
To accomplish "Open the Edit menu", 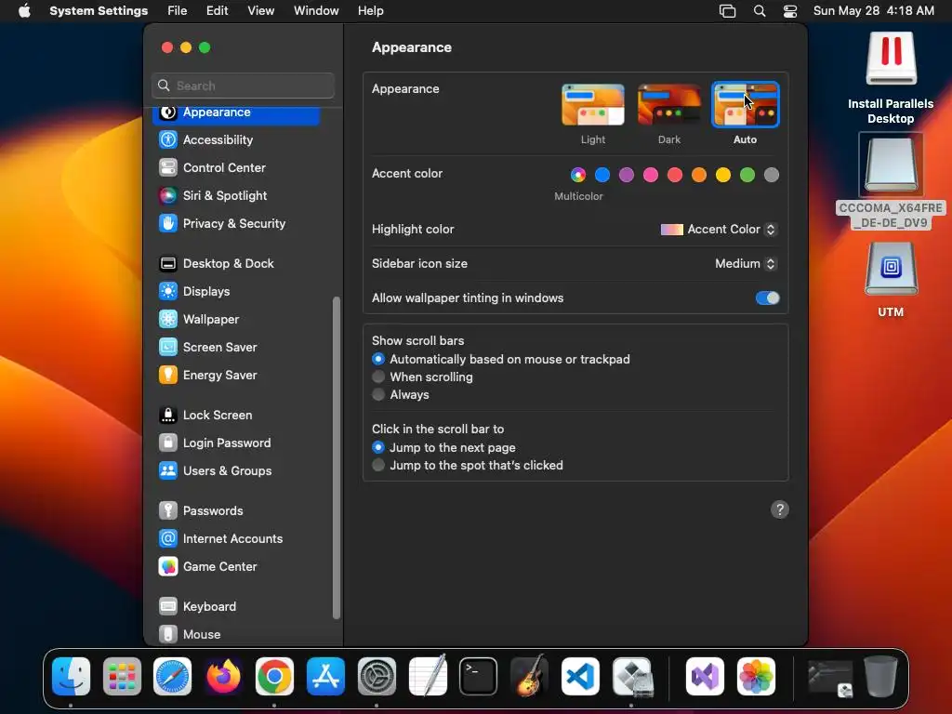I will click(217, 11).
